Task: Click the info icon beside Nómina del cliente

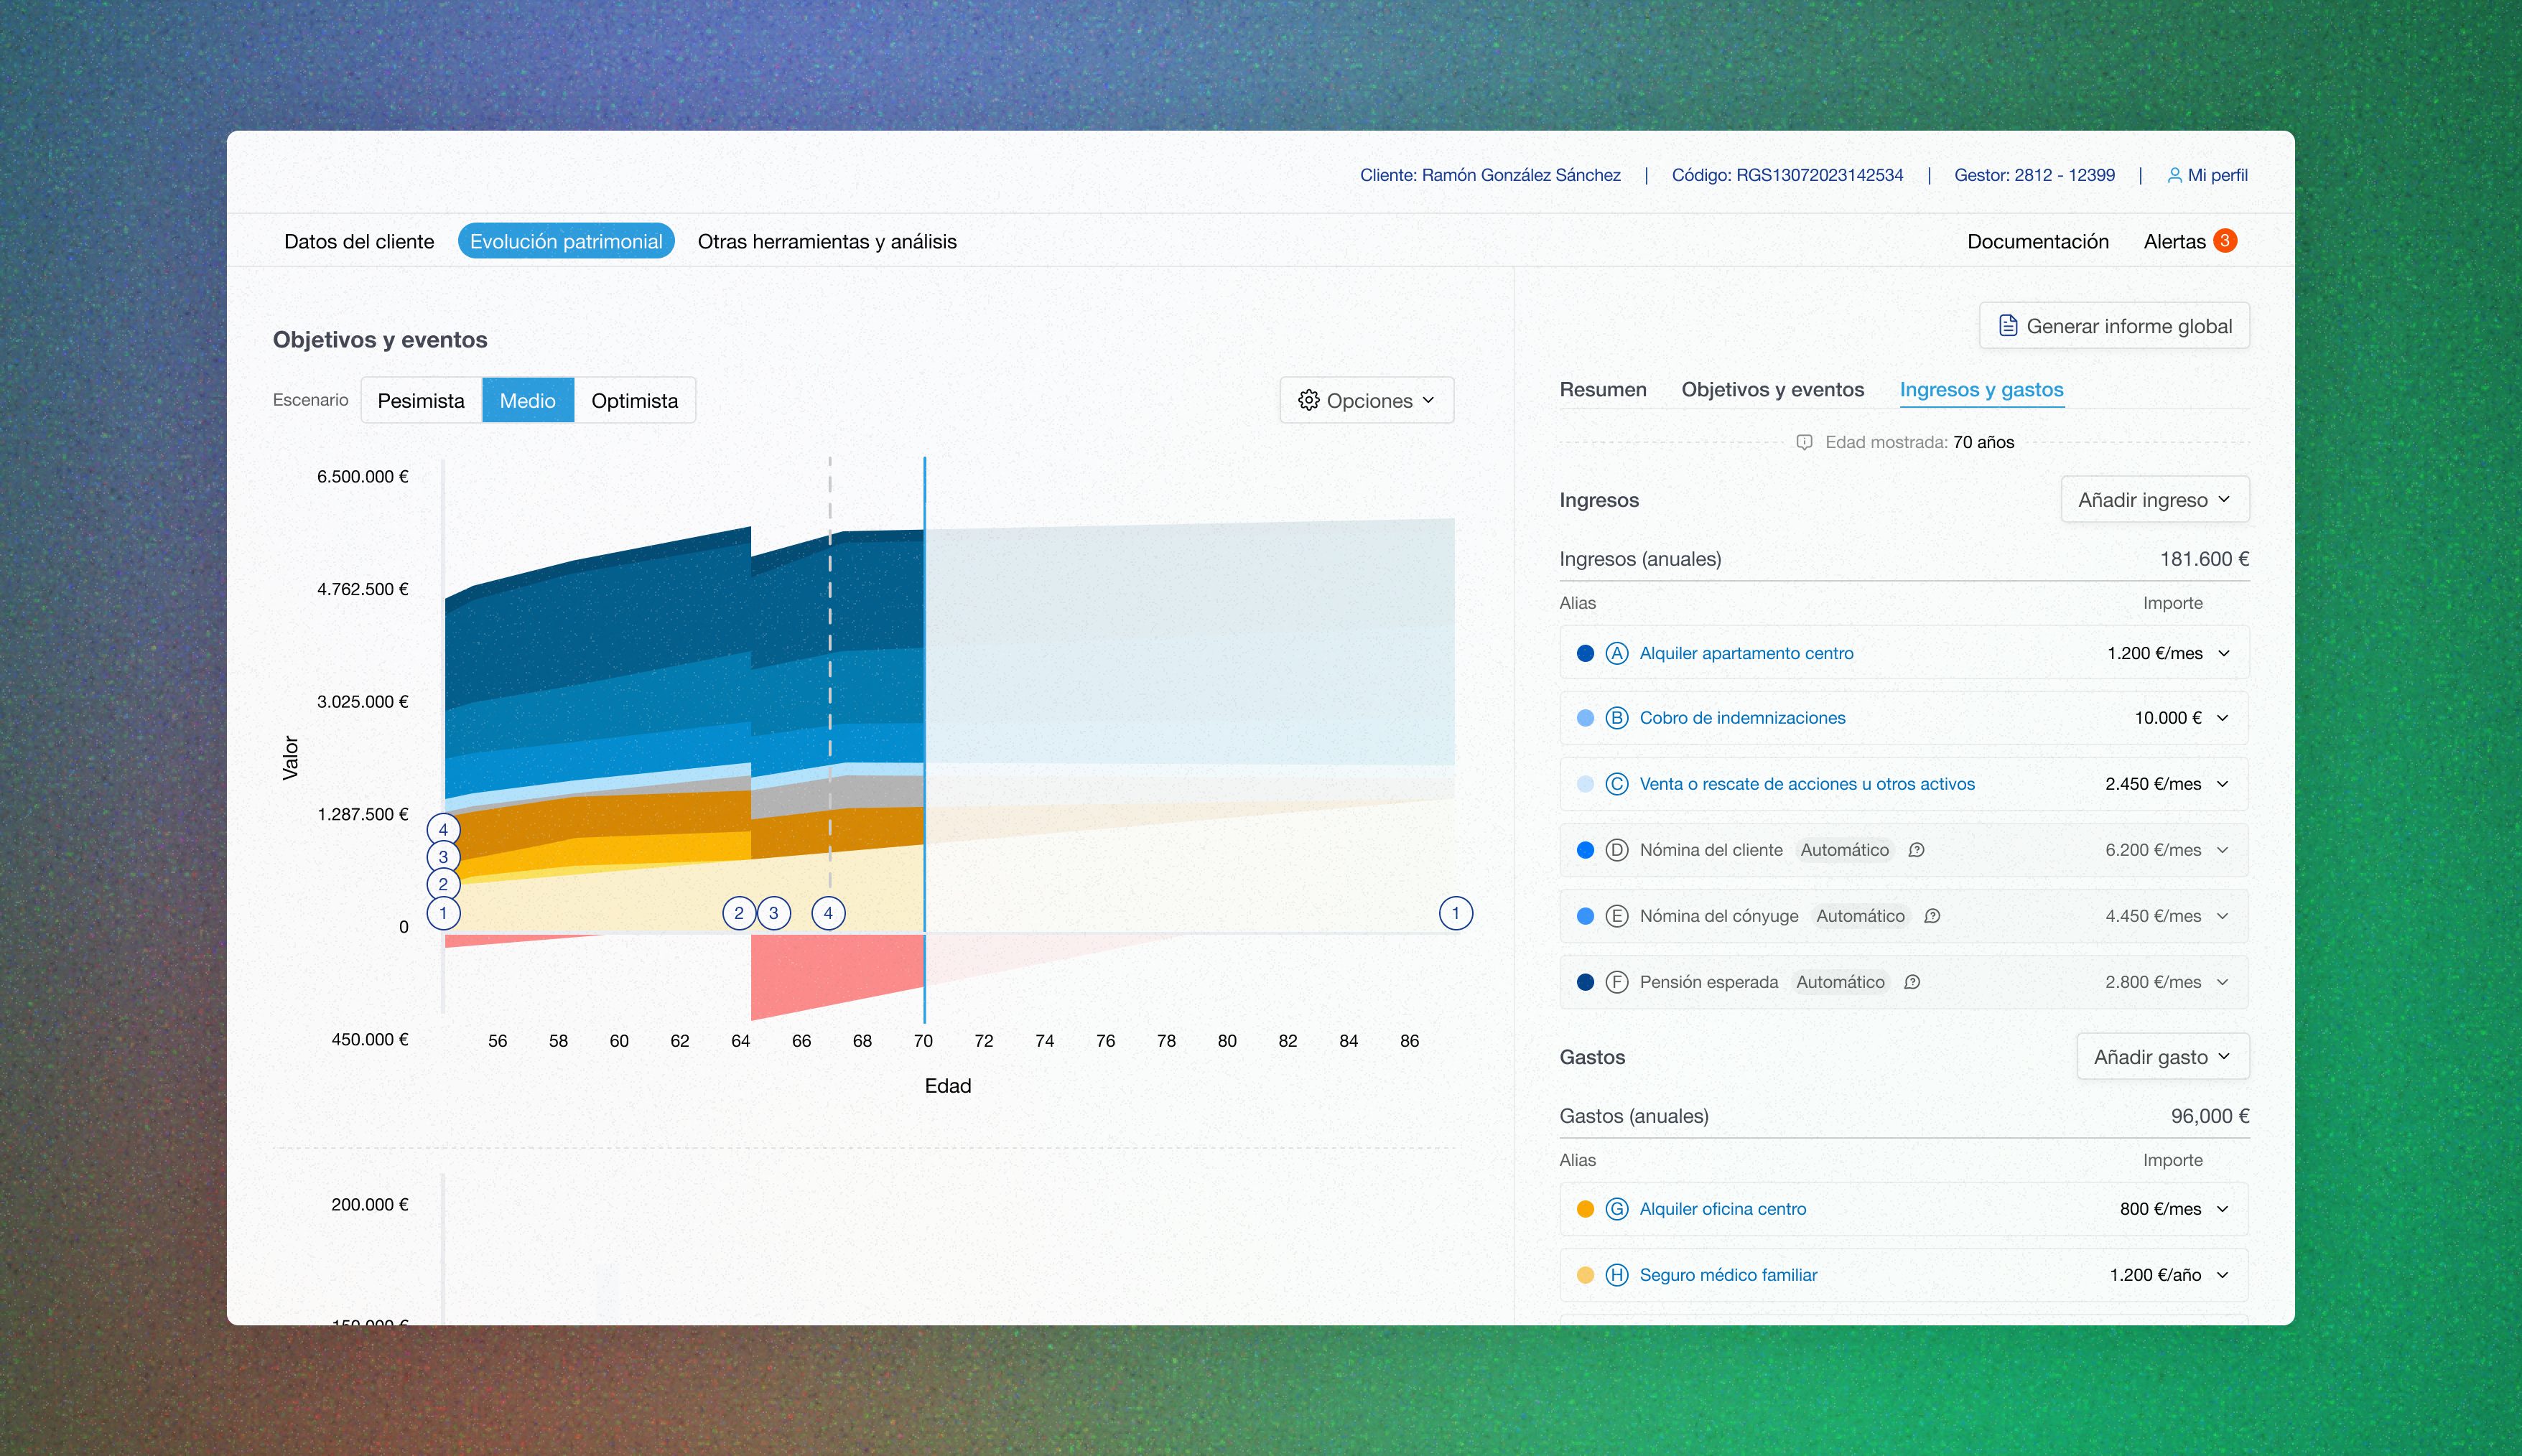Action: tap(1916, 850)
